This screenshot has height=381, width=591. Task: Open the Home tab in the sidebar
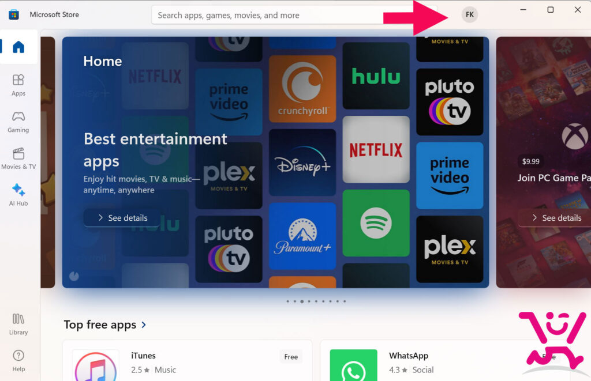[18, 47]
